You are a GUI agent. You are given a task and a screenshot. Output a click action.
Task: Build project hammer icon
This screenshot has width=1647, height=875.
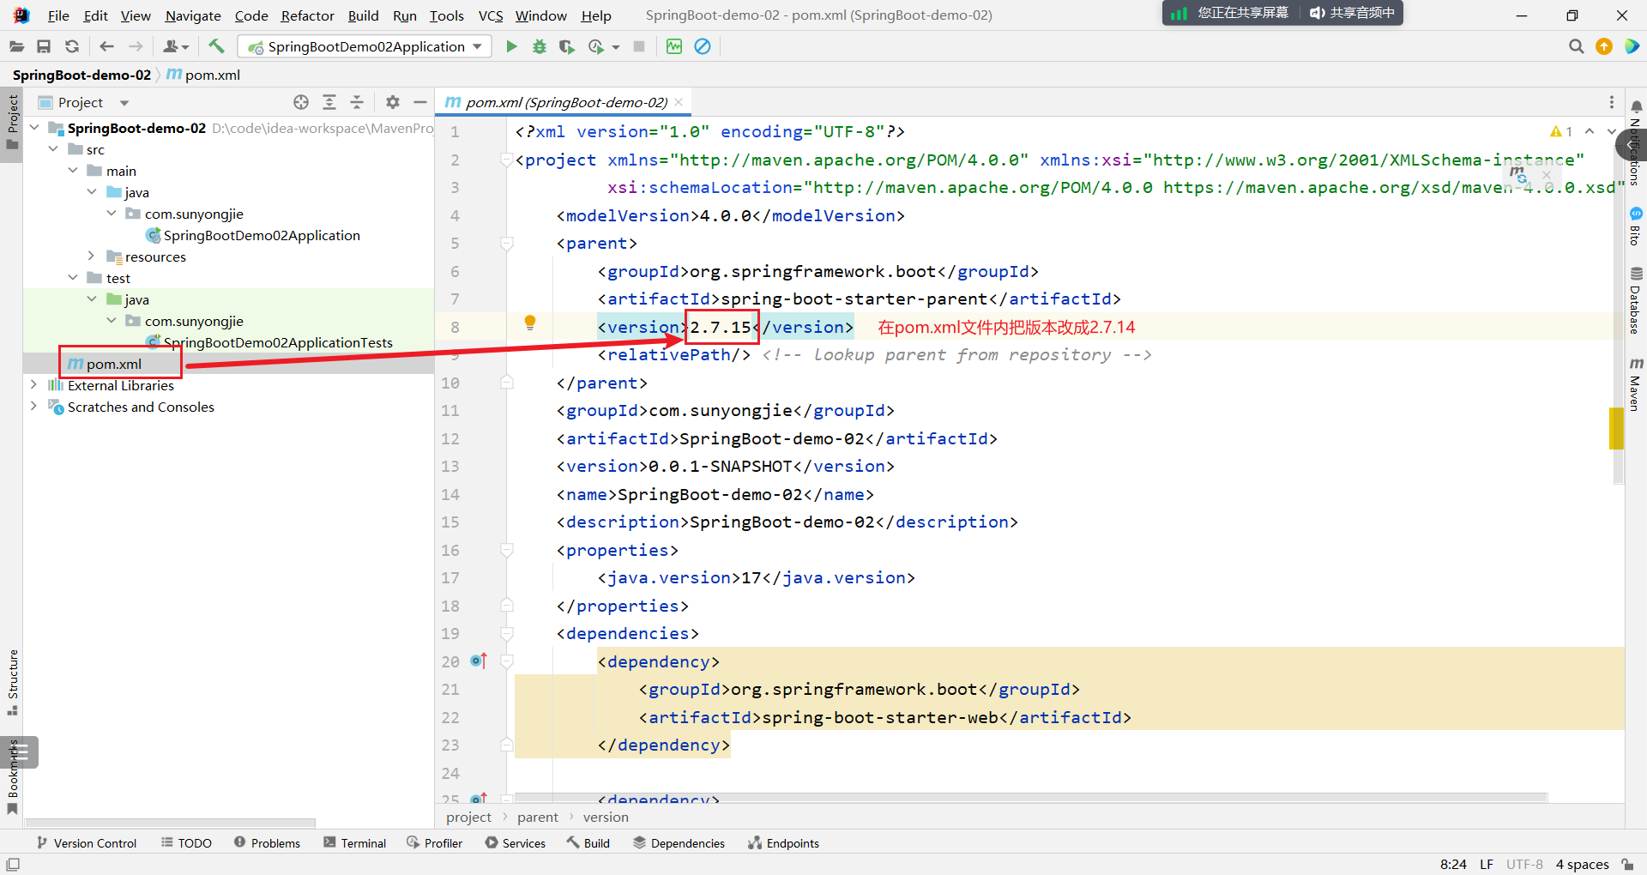pyautogui.click(x=216, y=46)
